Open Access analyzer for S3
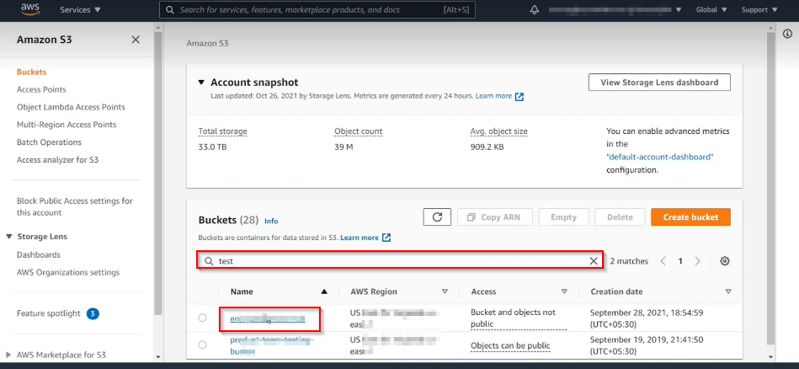 tap(57, 160)
